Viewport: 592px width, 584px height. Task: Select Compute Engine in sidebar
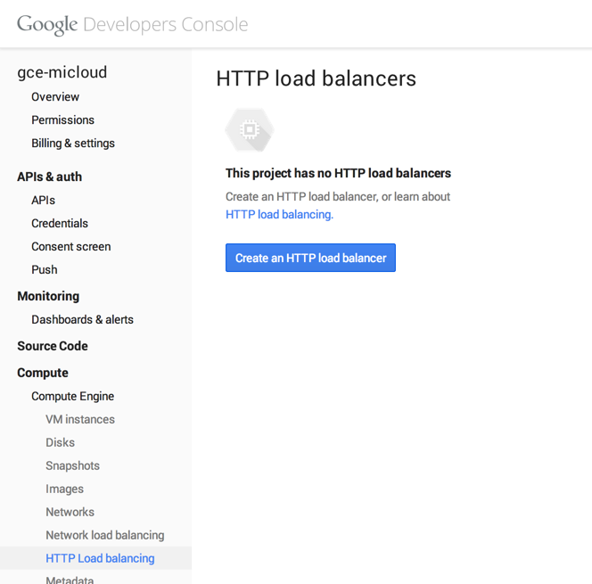pyautogui.click(x=72, y=397)
